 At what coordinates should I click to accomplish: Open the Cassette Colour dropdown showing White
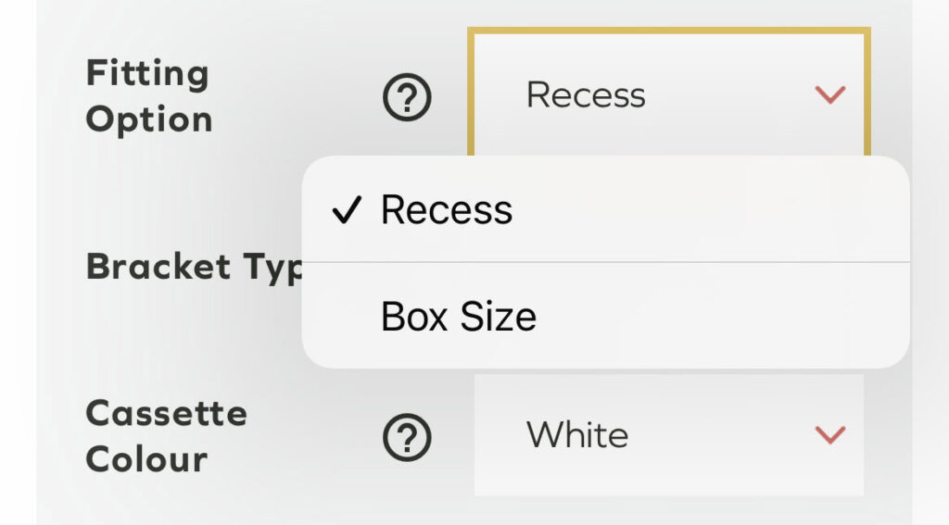pos(668,434)
